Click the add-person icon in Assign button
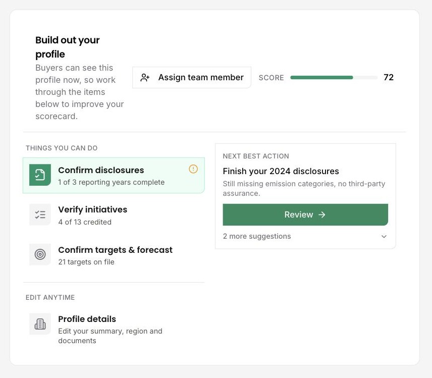The height and width of the screenshot is (378, 432). pos(145,78)
